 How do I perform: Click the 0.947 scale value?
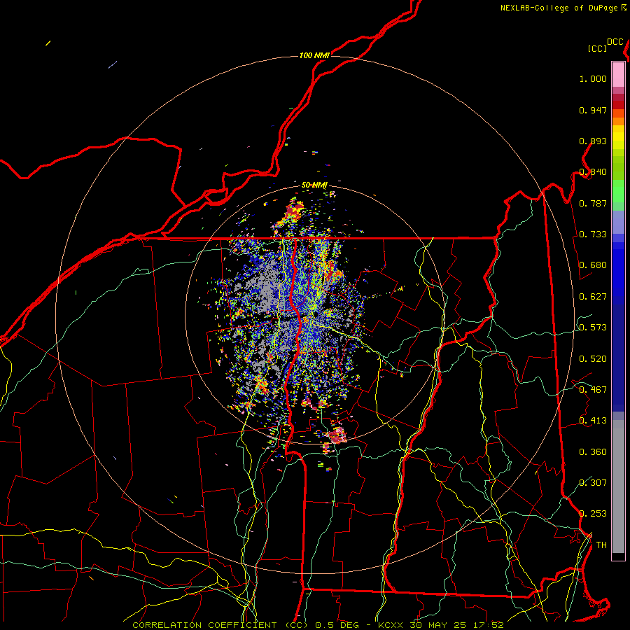pos(593,110)
